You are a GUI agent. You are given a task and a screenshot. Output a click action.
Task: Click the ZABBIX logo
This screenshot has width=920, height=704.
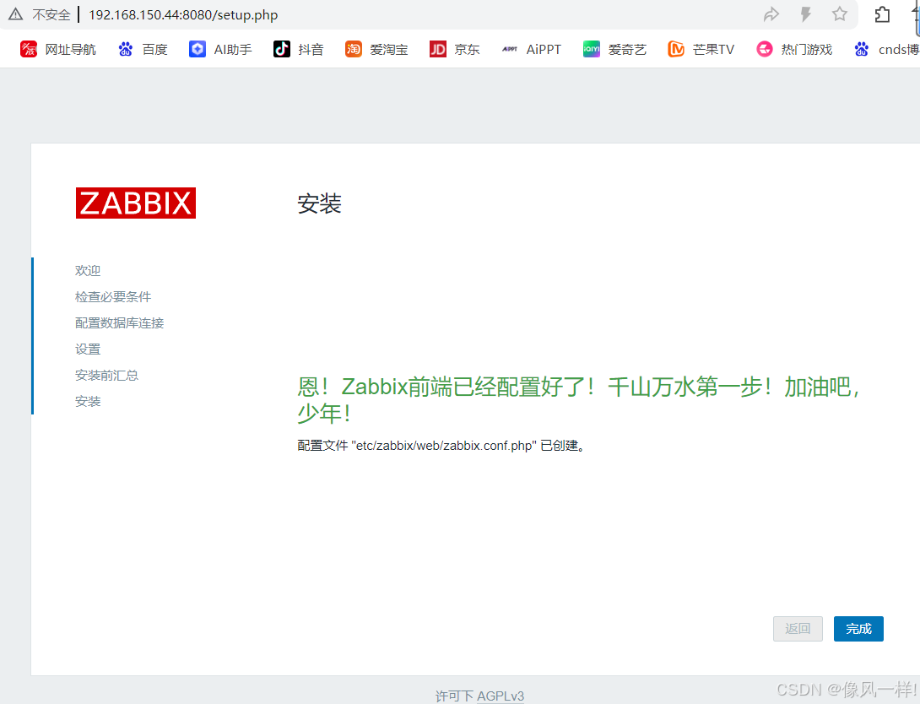coord(136,203)
